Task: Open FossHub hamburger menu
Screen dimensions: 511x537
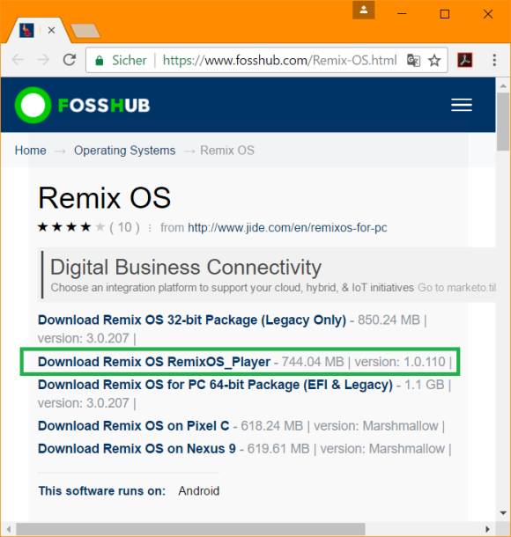Action: pyautogui.click(x=462, y=105)
